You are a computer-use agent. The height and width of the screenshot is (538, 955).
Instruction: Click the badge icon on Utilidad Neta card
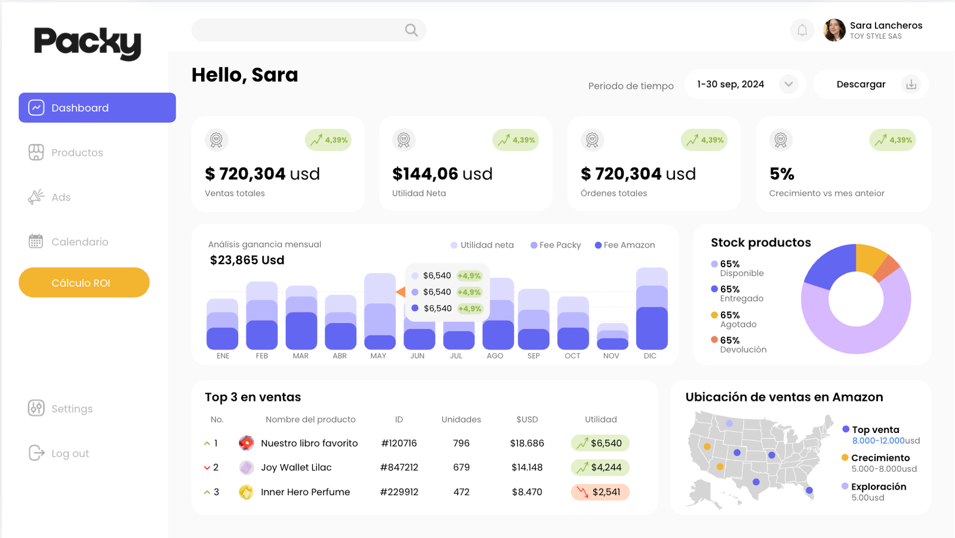point(404,140)
